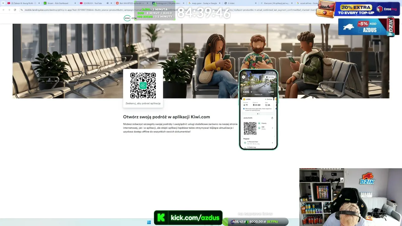Image resolution: width=402 pixels, height=226 pixels.
Task: Open the tab search dropdown arrow
Action: 3,3
